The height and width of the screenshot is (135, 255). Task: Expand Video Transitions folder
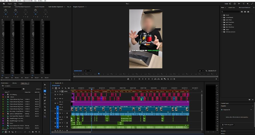pyautogui.click(x=222, y=27)
